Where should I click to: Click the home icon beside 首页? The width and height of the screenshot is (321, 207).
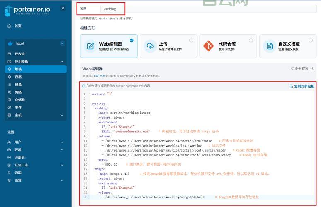click(x=9, y=26)
